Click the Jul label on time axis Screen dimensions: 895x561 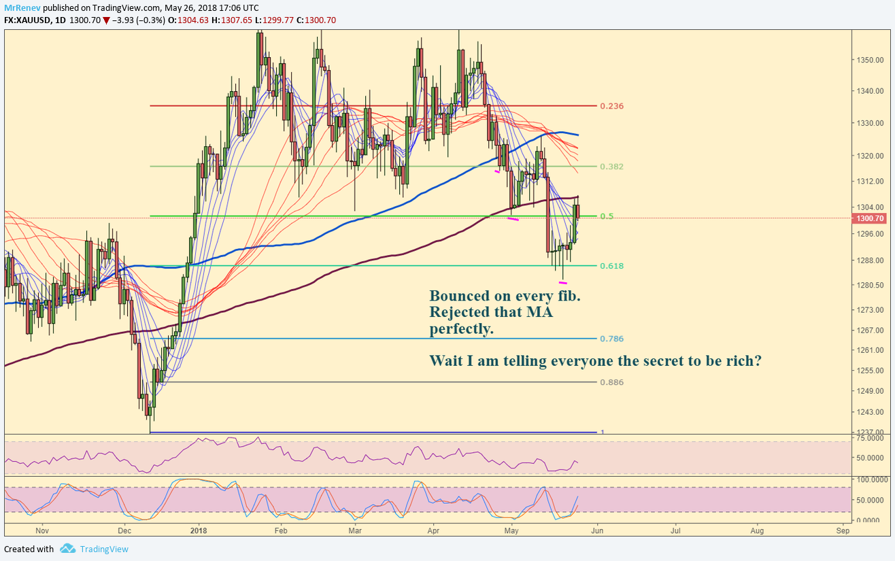click(x=676, y=530)
